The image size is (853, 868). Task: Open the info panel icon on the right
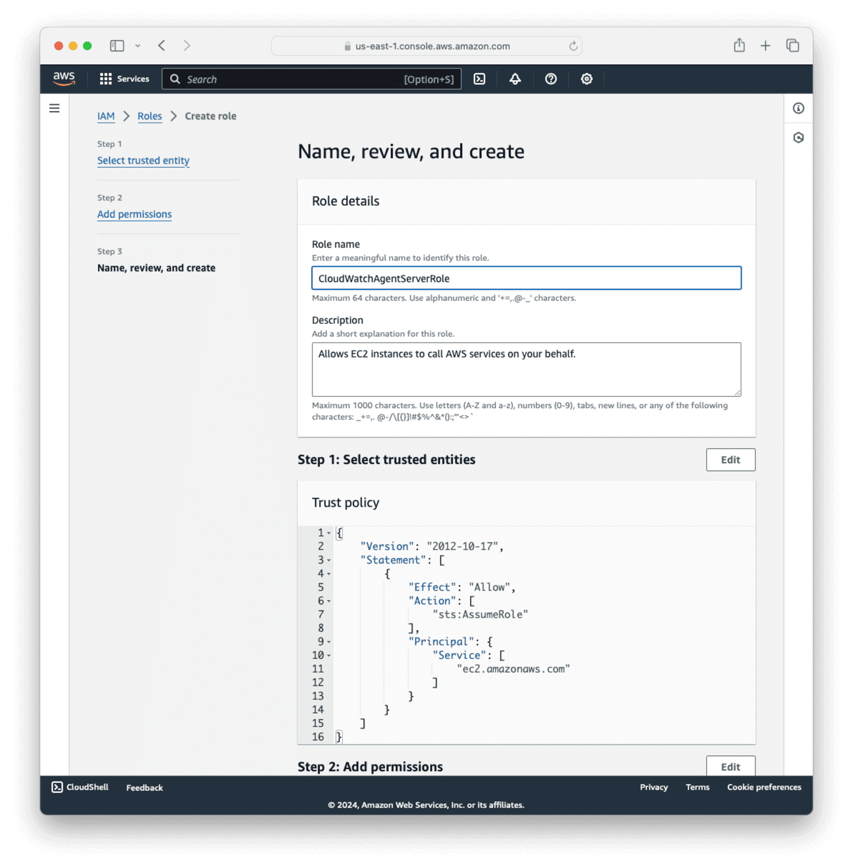click(798, 108)
